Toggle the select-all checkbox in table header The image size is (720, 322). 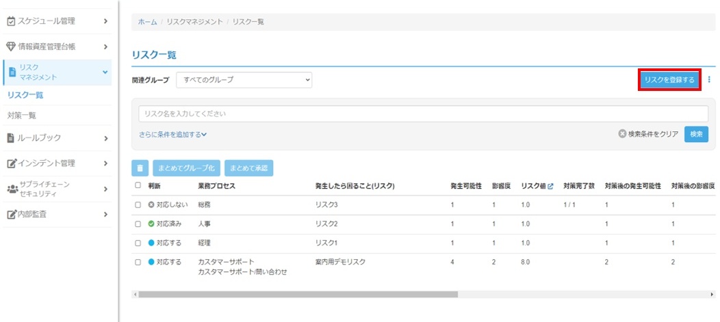(138, 186)
